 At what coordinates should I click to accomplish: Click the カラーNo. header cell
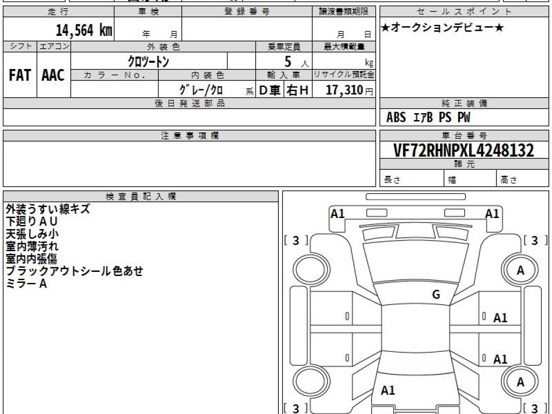[x=115, y=75]
